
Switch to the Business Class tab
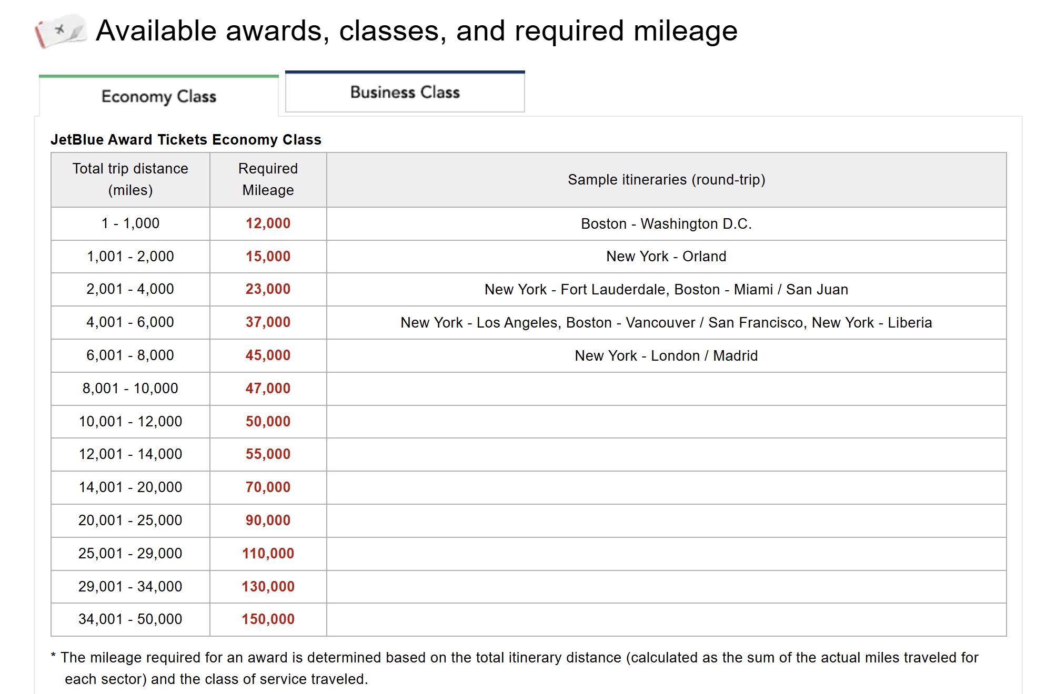(x=405, y=93)
